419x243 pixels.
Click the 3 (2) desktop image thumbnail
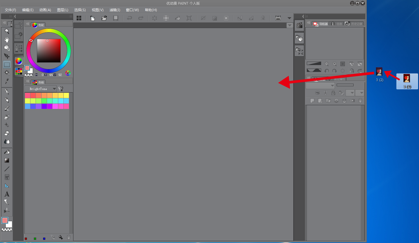click(x=407, y=81)
